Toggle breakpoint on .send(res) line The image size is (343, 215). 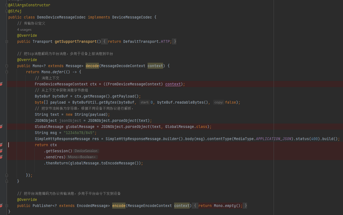pos(1,157)
